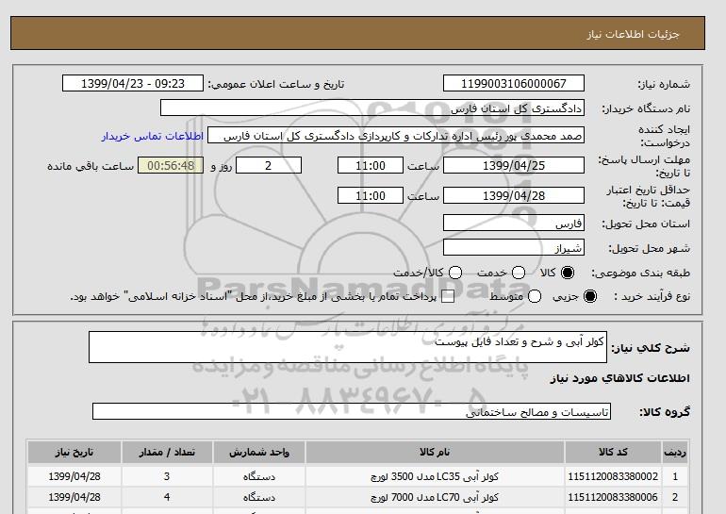This screenshot has width=726, height=514.
Task: Click the days remaining field showing 2
Action: point(269,165)
